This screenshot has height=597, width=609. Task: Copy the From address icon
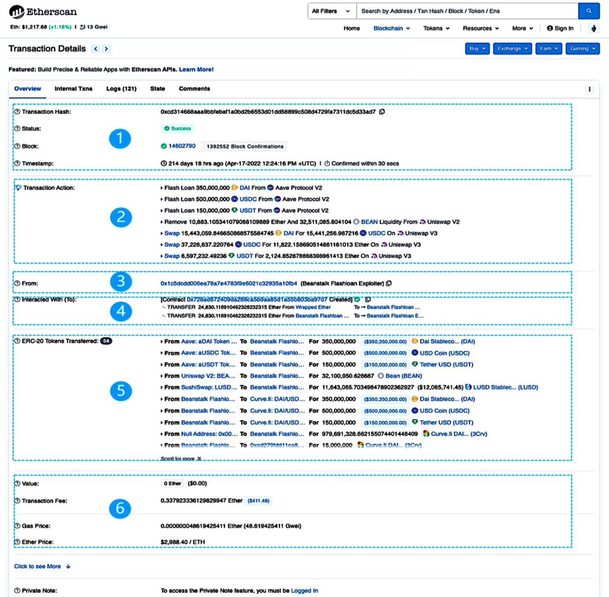click(389, 283)
